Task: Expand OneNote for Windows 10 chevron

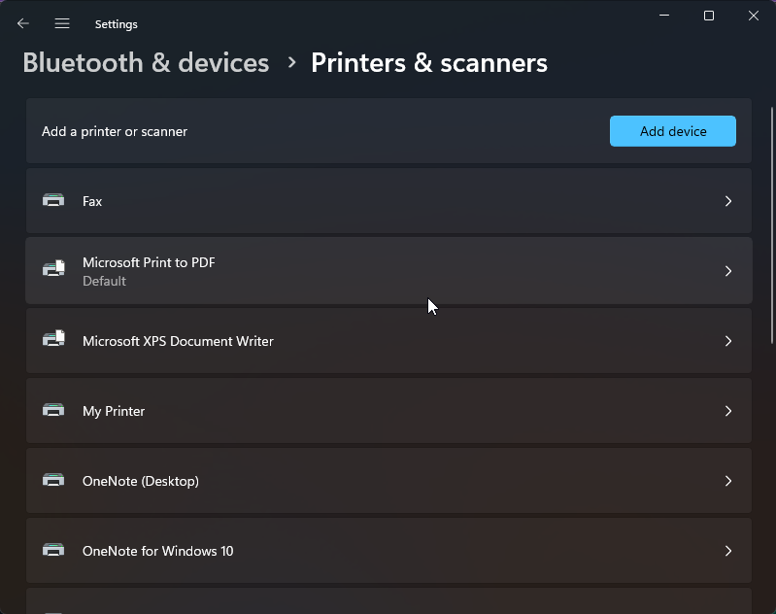Action: pyautogui.click(x=728, y=551)
